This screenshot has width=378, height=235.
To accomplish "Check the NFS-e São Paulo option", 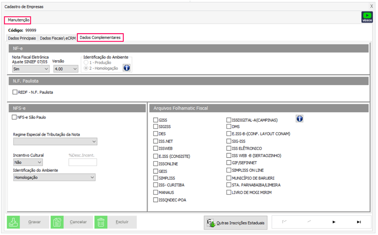I will 15,117.
